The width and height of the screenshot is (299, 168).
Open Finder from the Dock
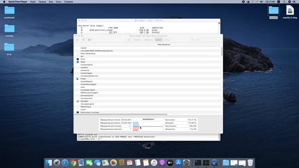click(x=49, y=163)
